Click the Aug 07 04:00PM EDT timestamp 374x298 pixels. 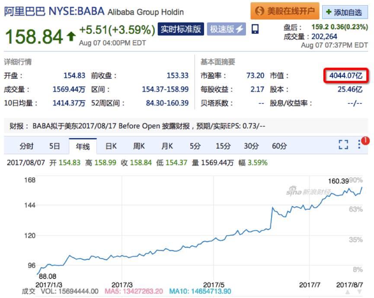click(112, 43)
